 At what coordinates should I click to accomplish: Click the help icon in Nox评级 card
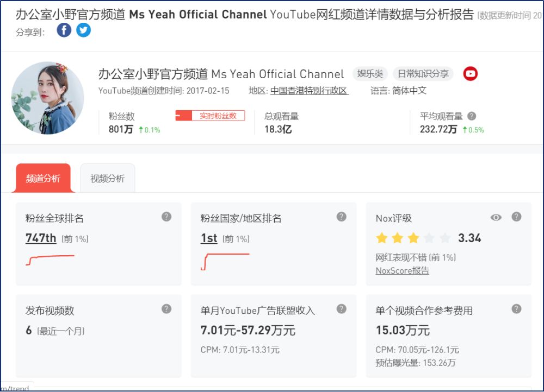point(516,217)
